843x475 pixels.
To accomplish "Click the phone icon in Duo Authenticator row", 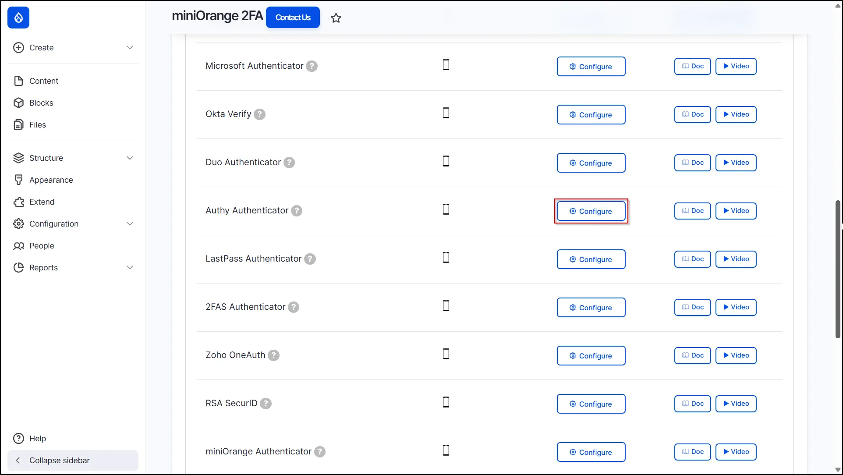I will point(446,161).
